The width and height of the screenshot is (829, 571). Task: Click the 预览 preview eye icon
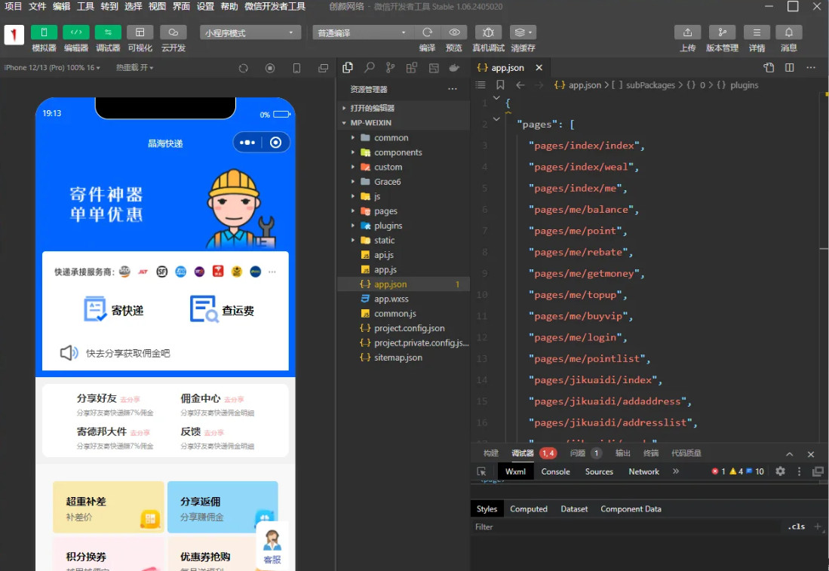(454, 32)
